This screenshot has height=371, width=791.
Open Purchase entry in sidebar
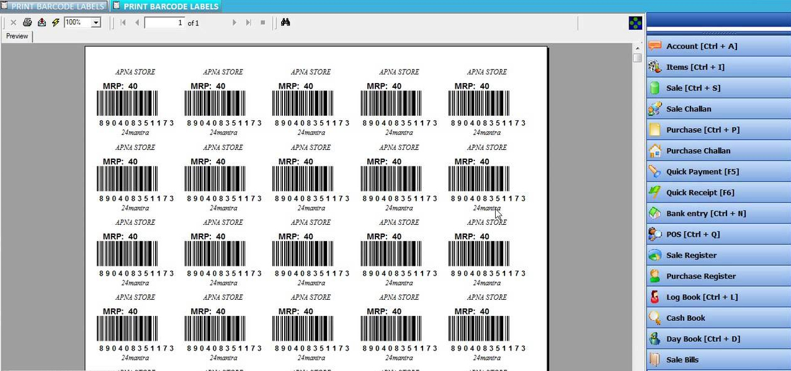[718, 129]
